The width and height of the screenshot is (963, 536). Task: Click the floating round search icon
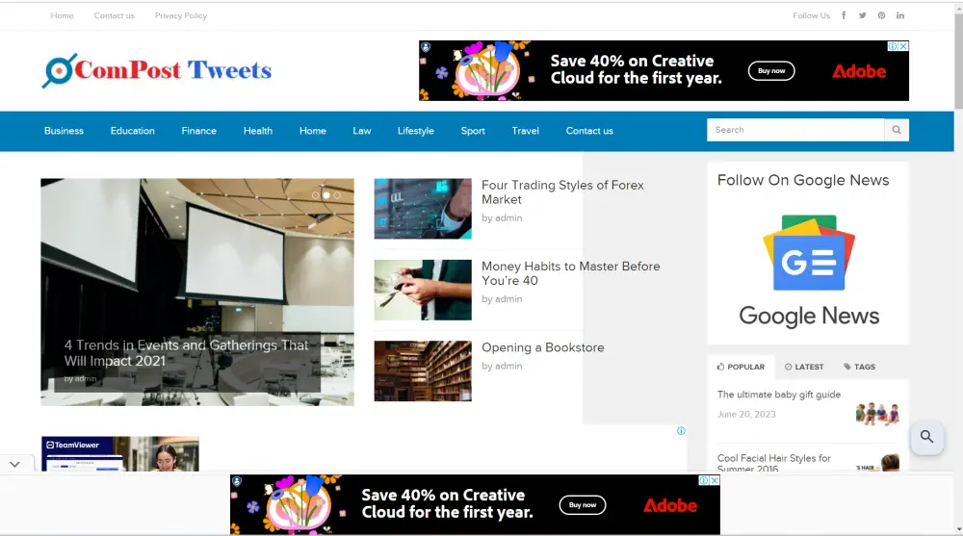(926, 437)
